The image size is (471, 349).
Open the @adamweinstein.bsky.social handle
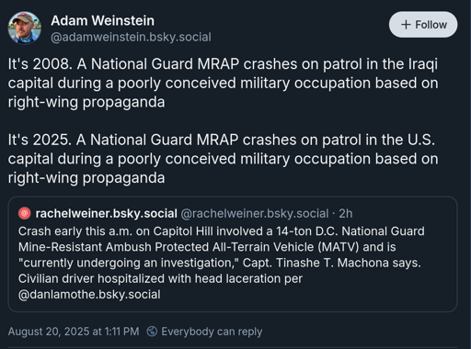(x=131, y=37)
